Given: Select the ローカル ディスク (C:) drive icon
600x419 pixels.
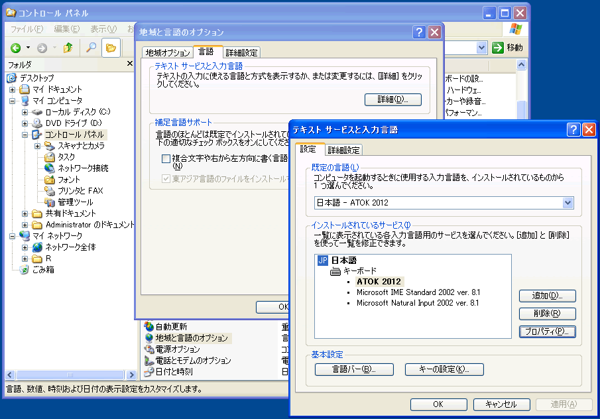Looking at the screenshot, I should [37, 112].
